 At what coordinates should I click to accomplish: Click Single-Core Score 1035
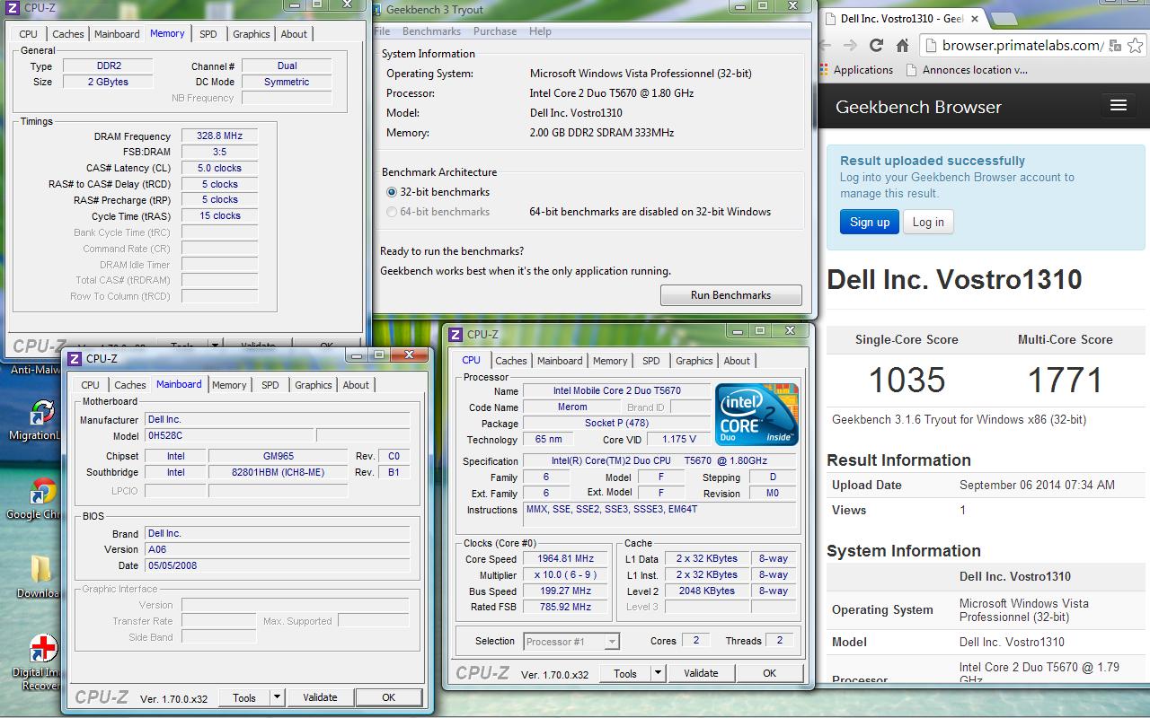pyautogui.click(x=907, y=381)
